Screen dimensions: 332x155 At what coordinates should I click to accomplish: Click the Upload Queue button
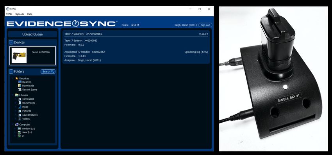(x=32, y=34)
